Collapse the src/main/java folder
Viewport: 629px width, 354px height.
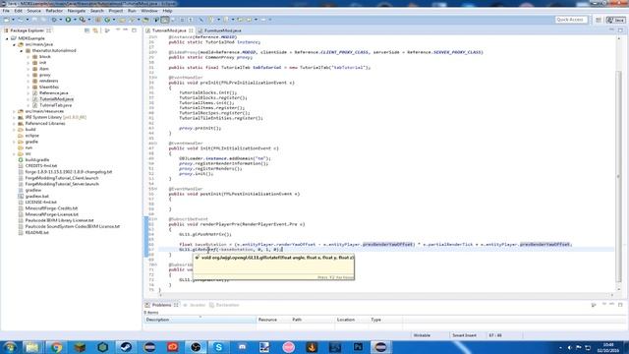coord(14,44)
